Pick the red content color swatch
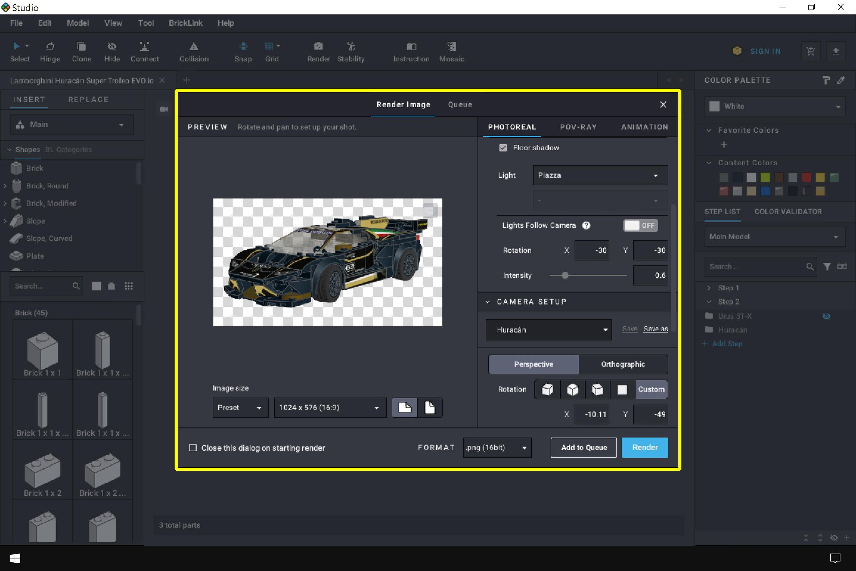Image resolution: width=856 pixels, height=571 pixels. click(806, 177)
